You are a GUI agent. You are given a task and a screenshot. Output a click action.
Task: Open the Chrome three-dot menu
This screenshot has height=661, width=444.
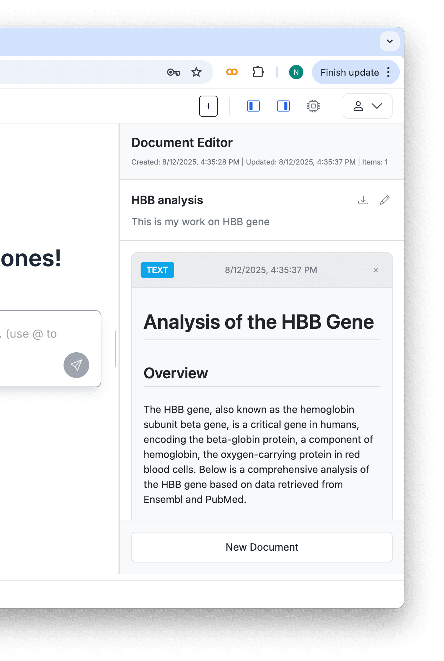pos(388,72)
